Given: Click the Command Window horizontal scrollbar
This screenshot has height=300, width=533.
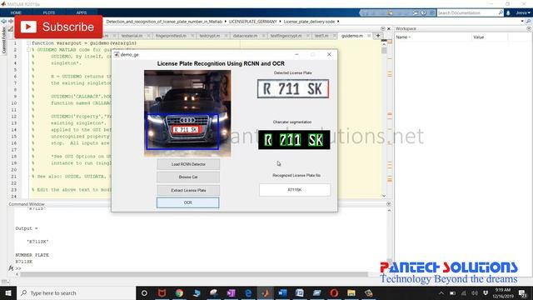Looking at the screenshot, I should (194, 274).
